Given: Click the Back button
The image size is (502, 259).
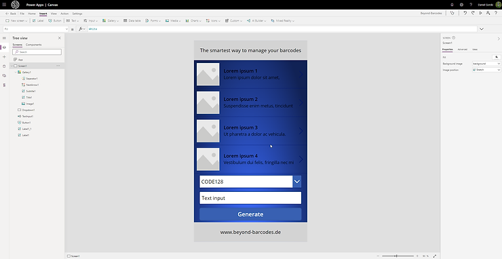Looking at the screenshot, I should pos(11,14).
